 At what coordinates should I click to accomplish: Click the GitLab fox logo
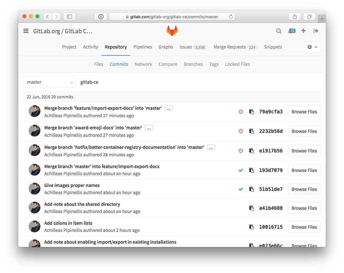pyautogui.click(x=172, y=30)
